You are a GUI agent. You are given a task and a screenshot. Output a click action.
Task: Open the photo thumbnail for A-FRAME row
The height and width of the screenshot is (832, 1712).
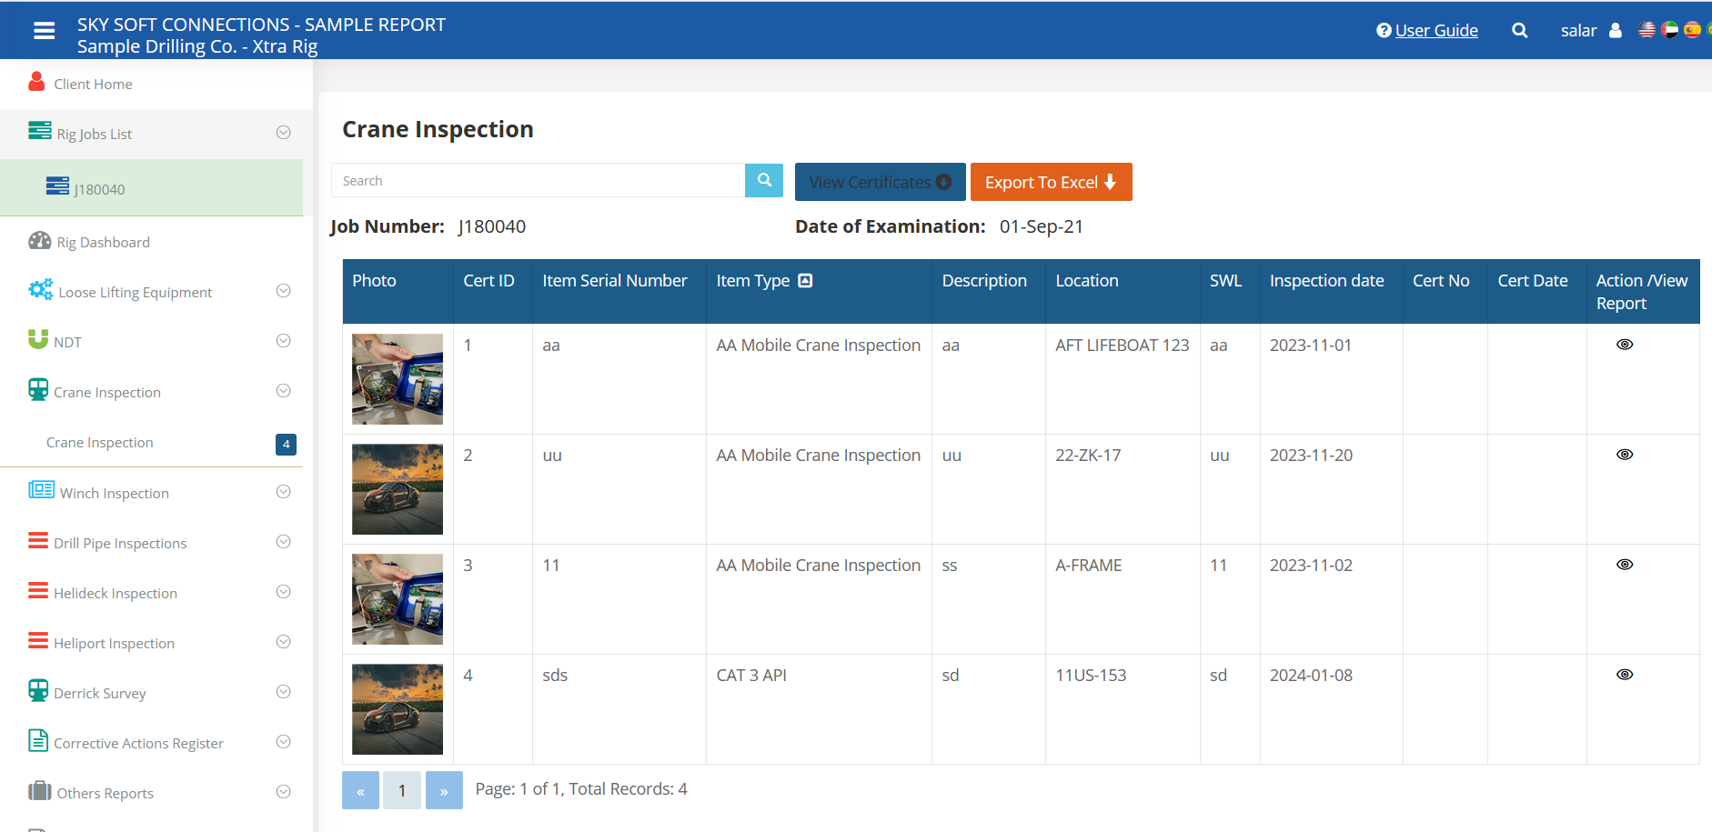(398, 599)
